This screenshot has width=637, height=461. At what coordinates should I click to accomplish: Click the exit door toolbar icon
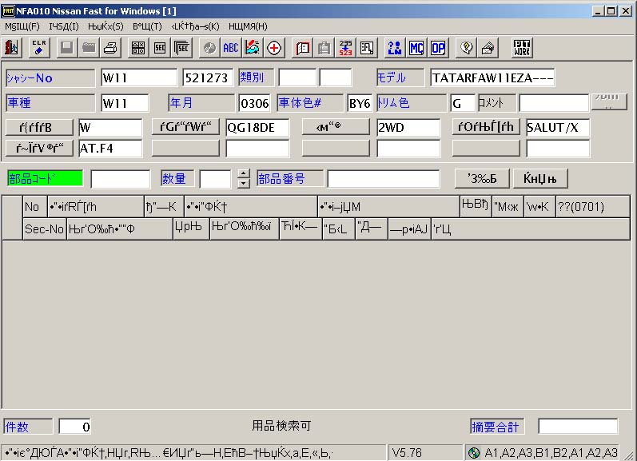[x=12, y=48]
